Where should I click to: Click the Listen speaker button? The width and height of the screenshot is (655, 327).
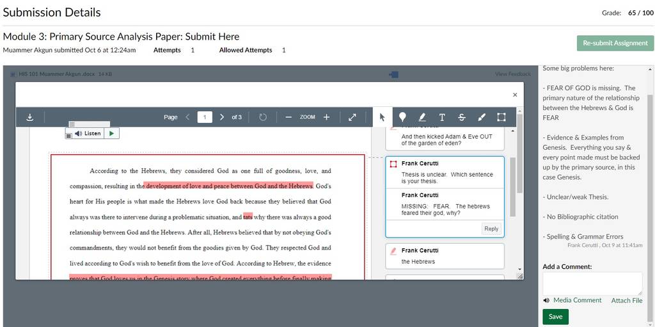point(88,133)
